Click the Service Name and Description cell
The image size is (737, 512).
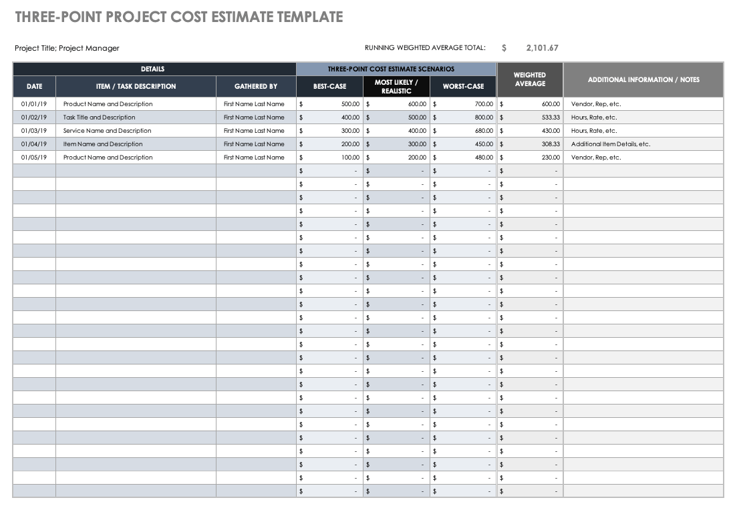(136, 131)
